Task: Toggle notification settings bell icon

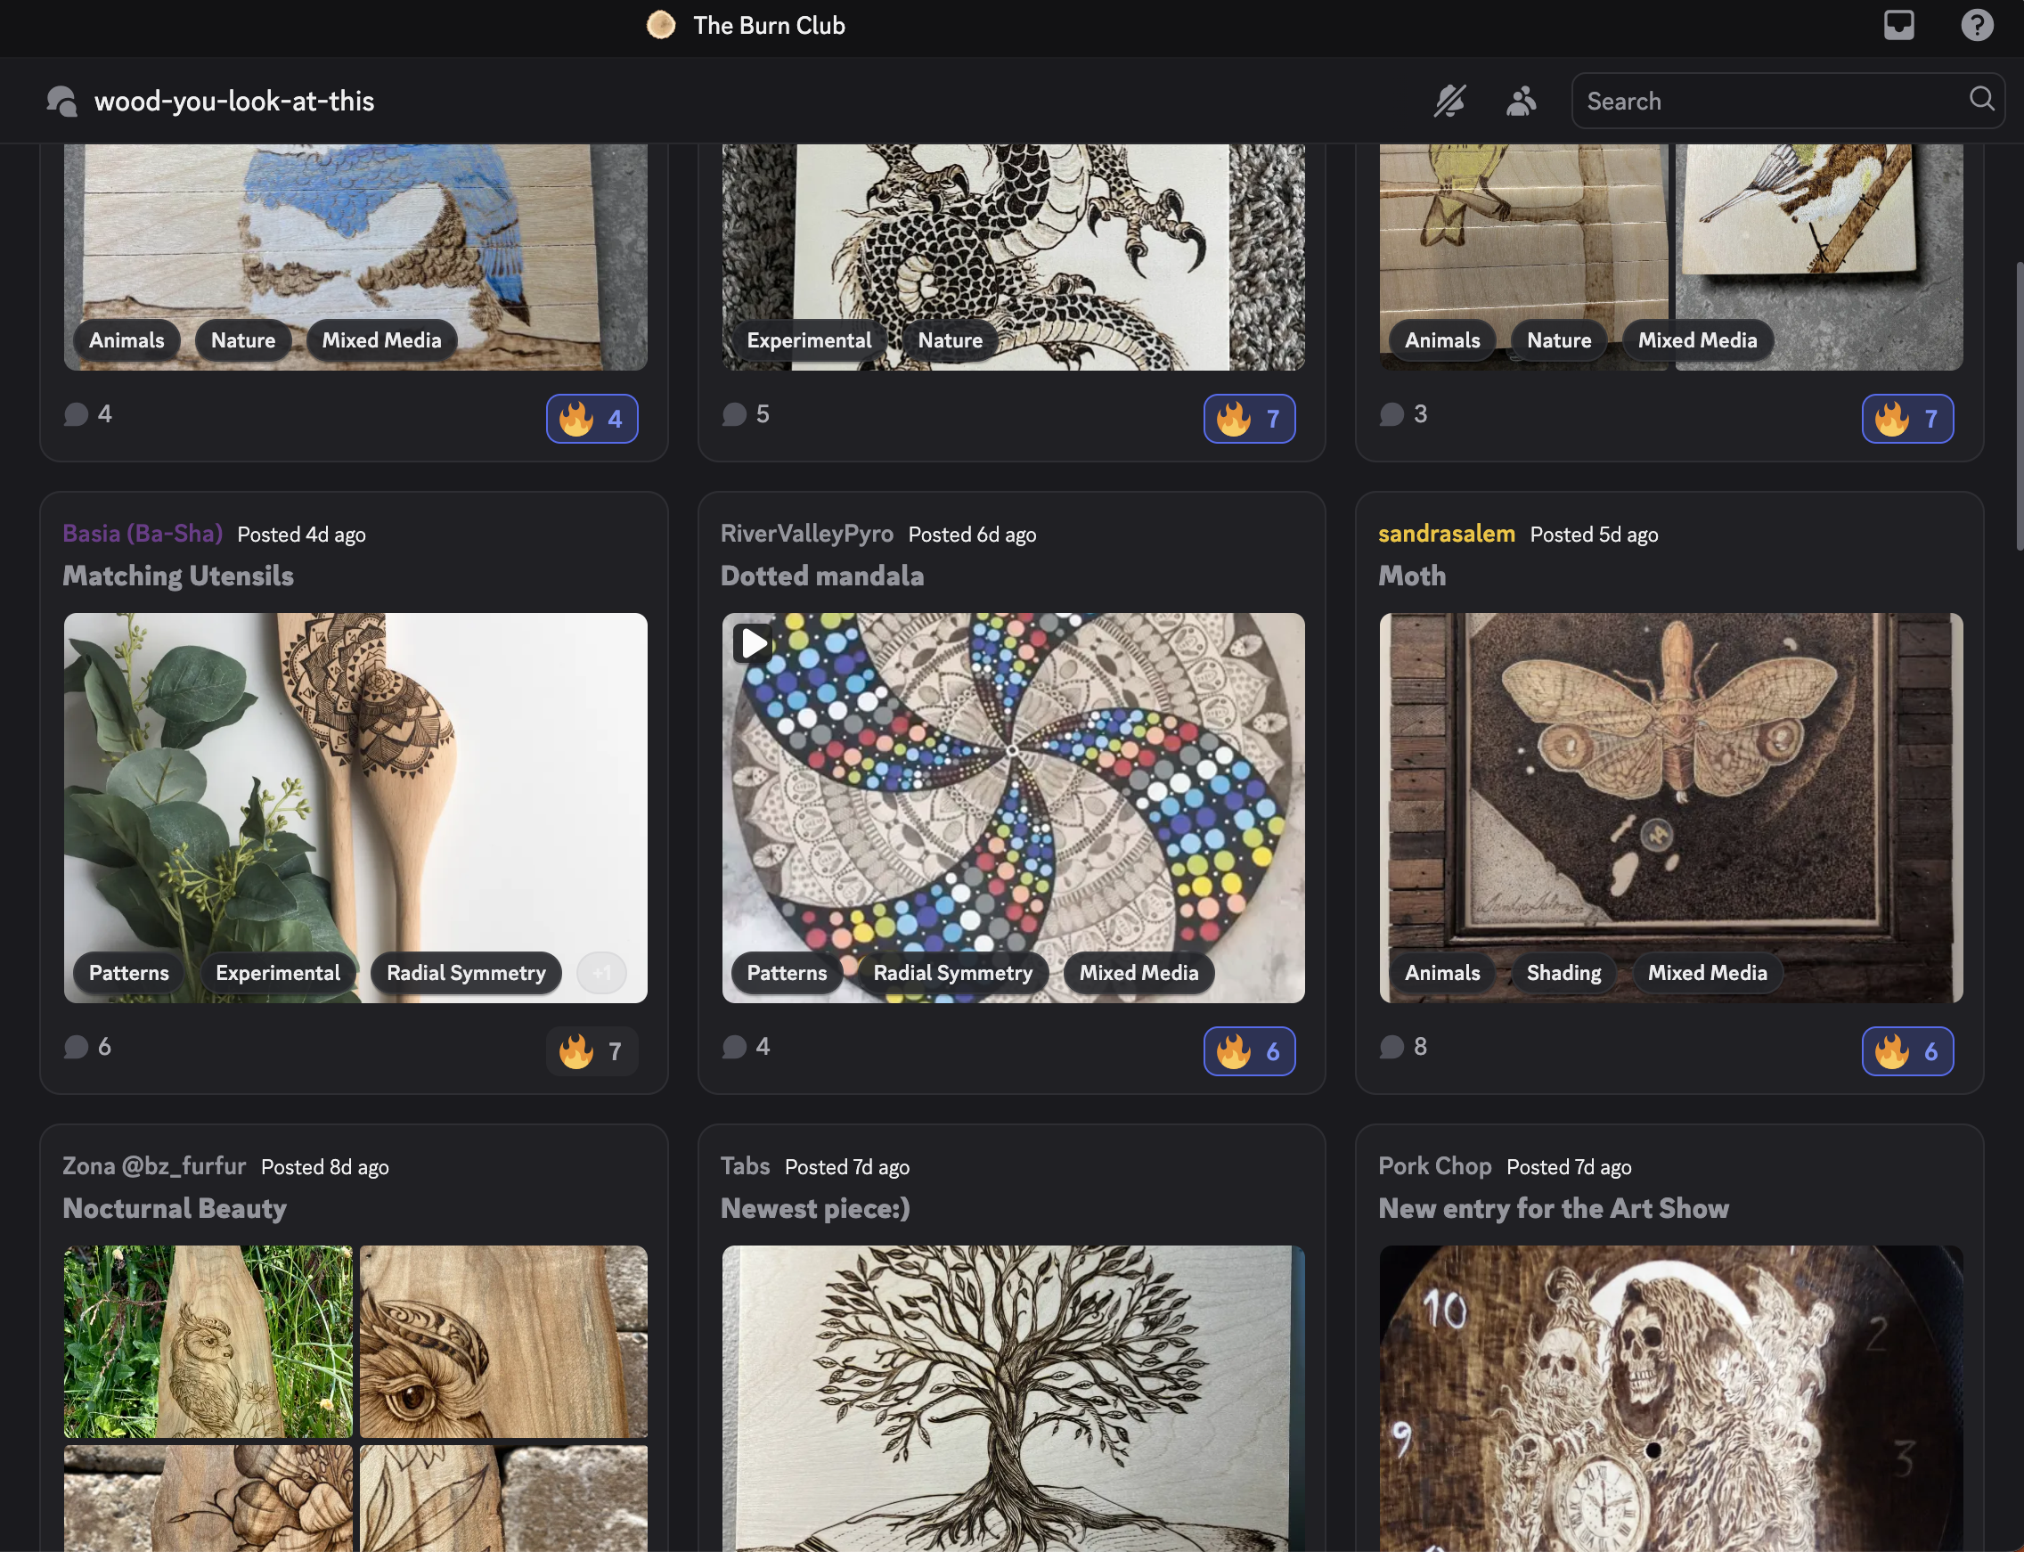Action: point(1449,101)
